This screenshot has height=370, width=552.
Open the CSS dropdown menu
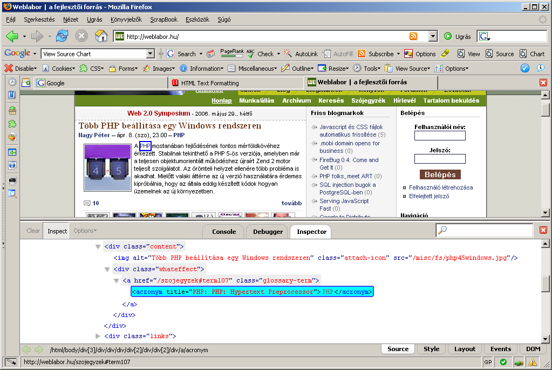(x=92, y=69)
